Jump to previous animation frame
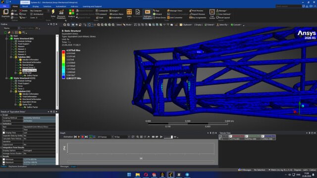 (75, 137)
